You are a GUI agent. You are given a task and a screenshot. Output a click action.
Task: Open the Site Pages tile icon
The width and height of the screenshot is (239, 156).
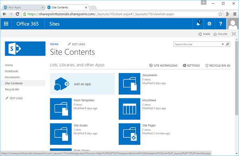pyautogui.click(x=129, y=134)
